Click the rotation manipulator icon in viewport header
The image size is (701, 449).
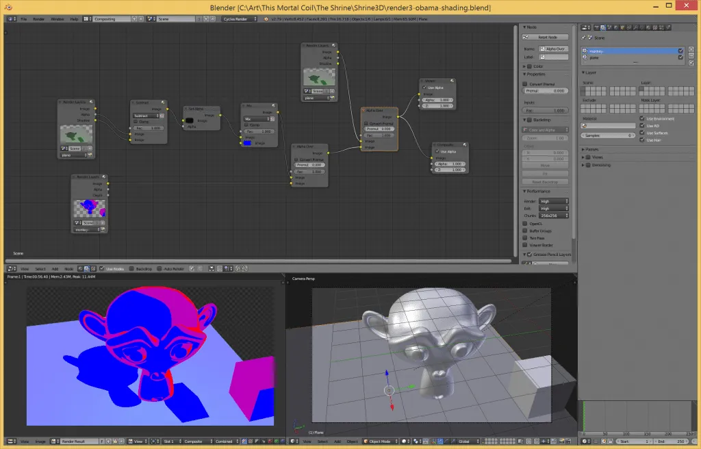pyautogui.click(x=446, y=441)
